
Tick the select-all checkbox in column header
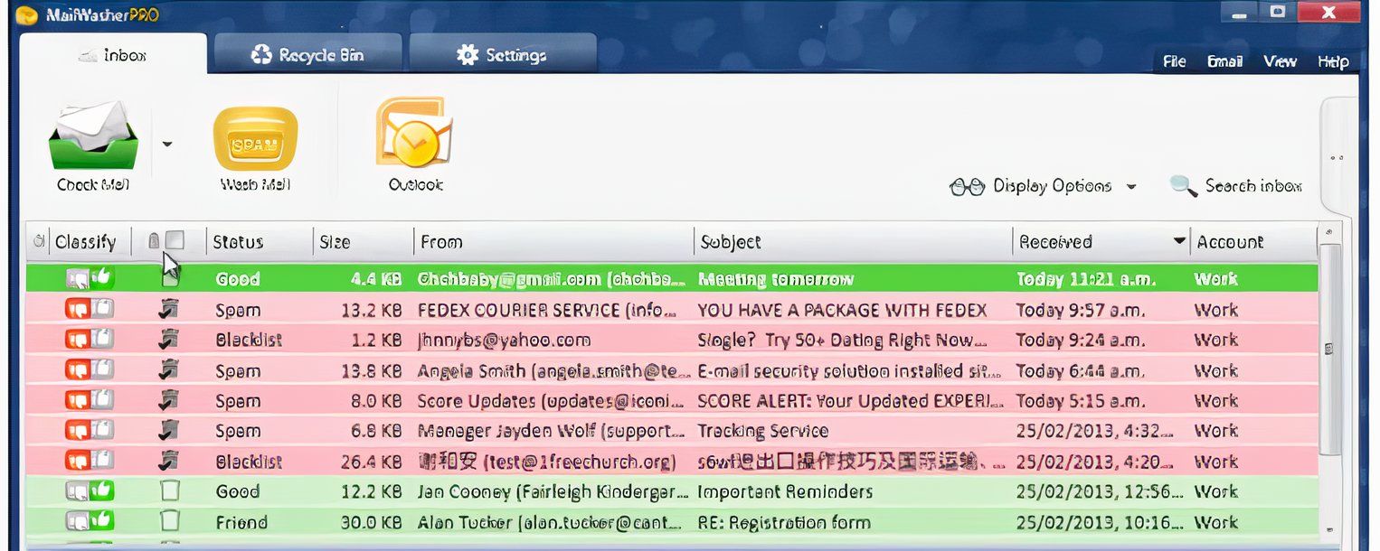point(175,240)
